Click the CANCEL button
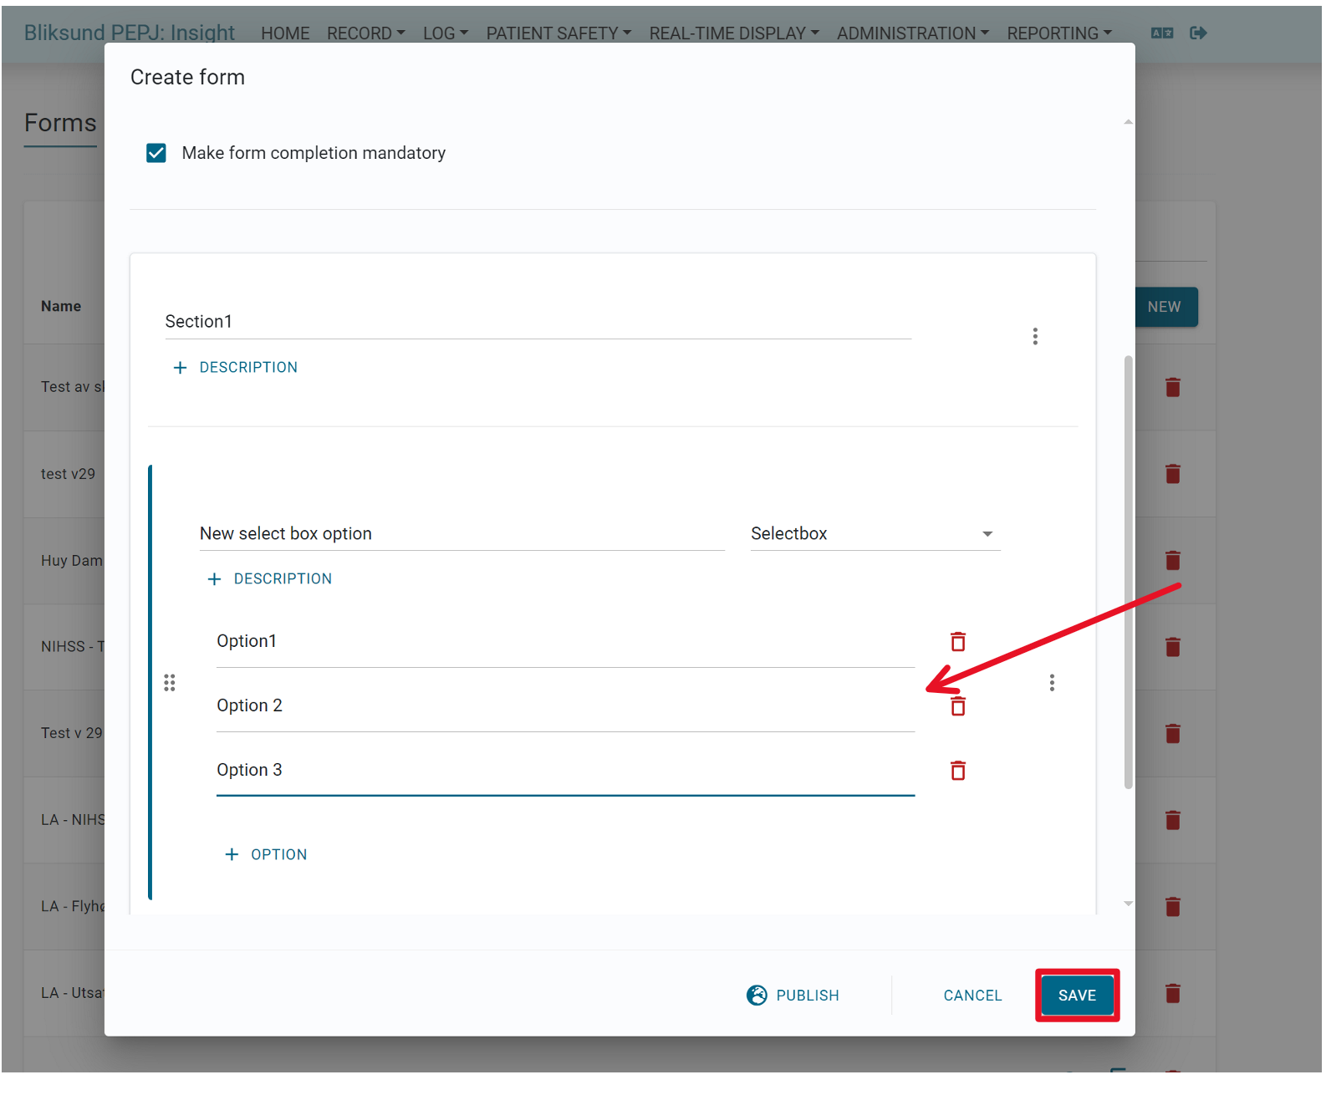This screenshot has width=1326, height=1095. coord(972,995)
